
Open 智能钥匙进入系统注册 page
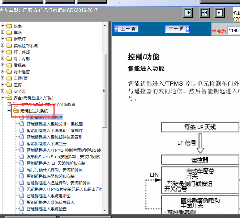tap(47, 144)
